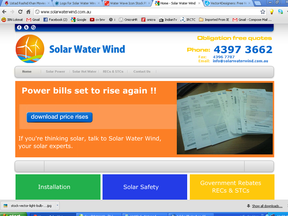Viewport: 288px width, 216px height.
Task: Open the clock icon bookmark labeled i
Action: 112,20
